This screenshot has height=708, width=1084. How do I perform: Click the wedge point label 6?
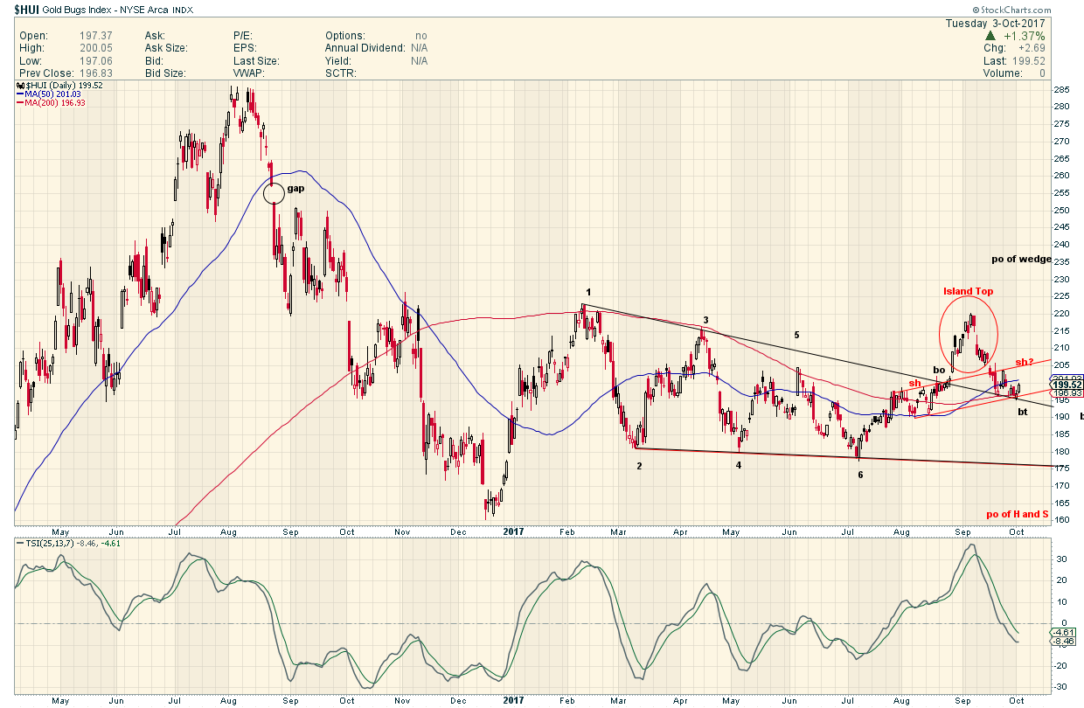pyautogui.click(x=861, y=475)
